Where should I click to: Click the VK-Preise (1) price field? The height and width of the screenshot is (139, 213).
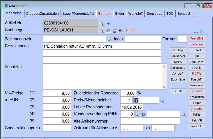[57, 93]
